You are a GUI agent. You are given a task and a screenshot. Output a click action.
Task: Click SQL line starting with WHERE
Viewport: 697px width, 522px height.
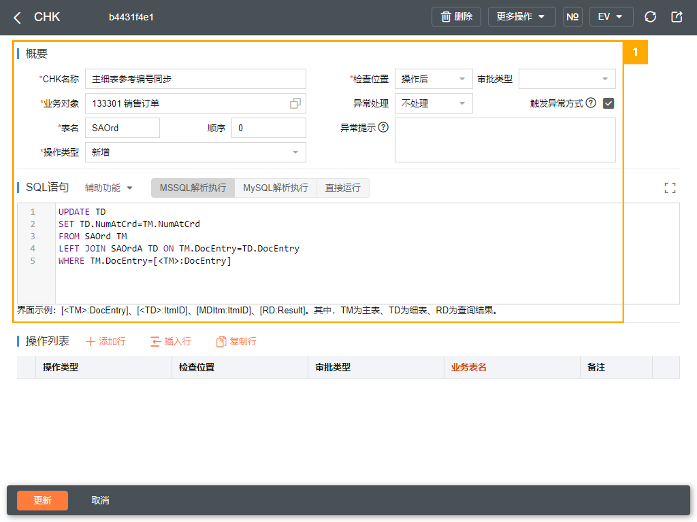[145, 261]
